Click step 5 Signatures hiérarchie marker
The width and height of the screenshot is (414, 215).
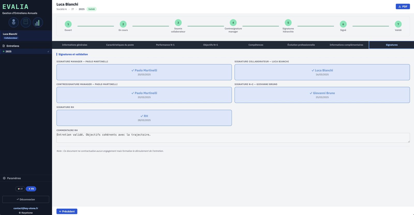click(288, 23)
